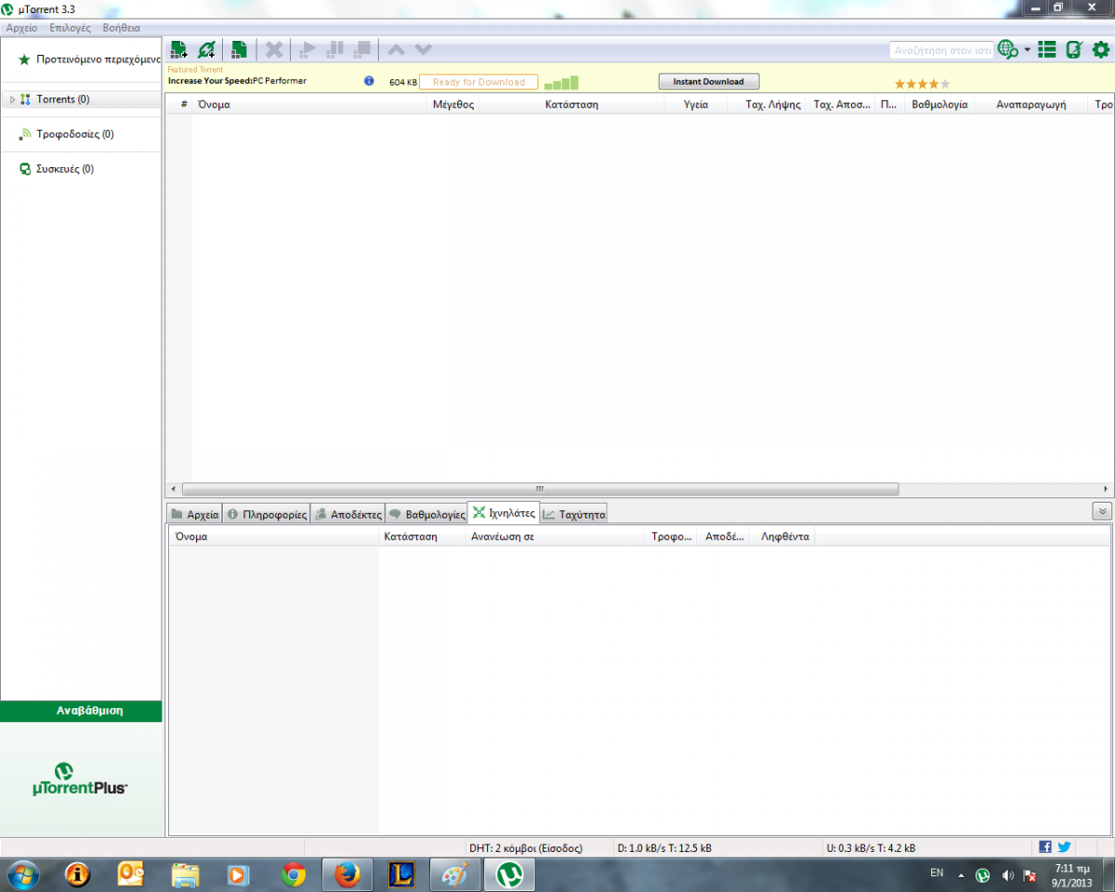Click the Create New Torrent icon

[x=239, y=50]
